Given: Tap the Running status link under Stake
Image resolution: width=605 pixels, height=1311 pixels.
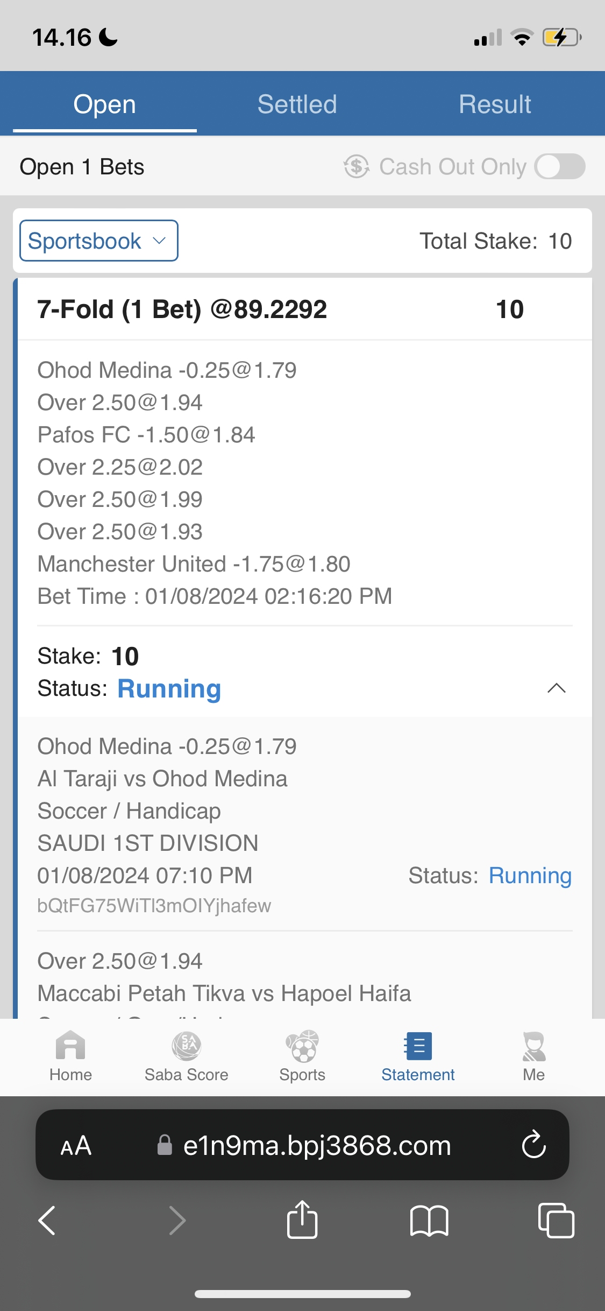Looking at the screenshot, I should pyautogui.click(x=169, y=688).
